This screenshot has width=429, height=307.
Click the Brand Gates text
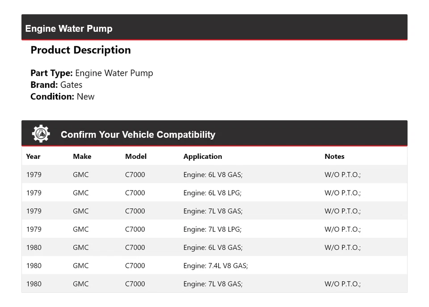(56, 85)
